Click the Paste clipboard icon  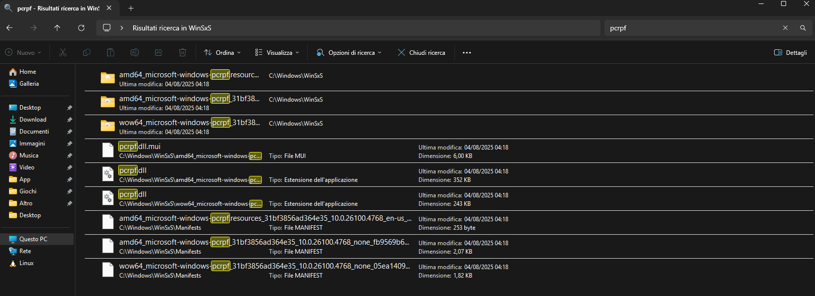click(x=111, y=52)
